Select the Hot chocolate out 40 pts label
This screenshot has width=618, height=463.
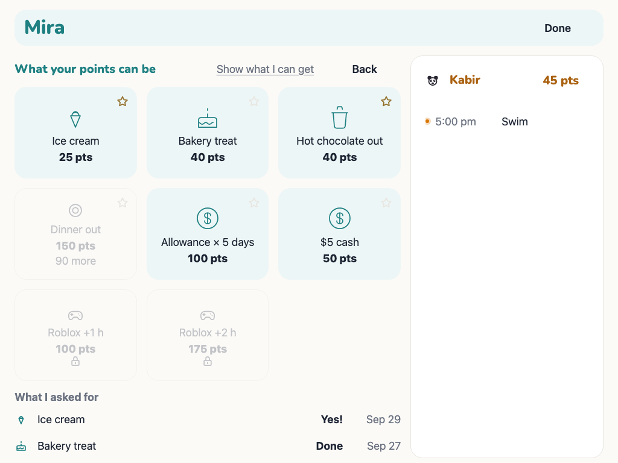click(340, 157)
